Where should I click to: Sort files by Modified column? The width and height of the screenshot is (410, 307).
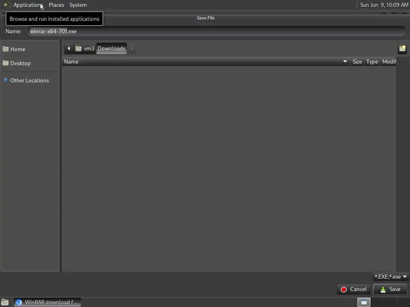point(389,62)
